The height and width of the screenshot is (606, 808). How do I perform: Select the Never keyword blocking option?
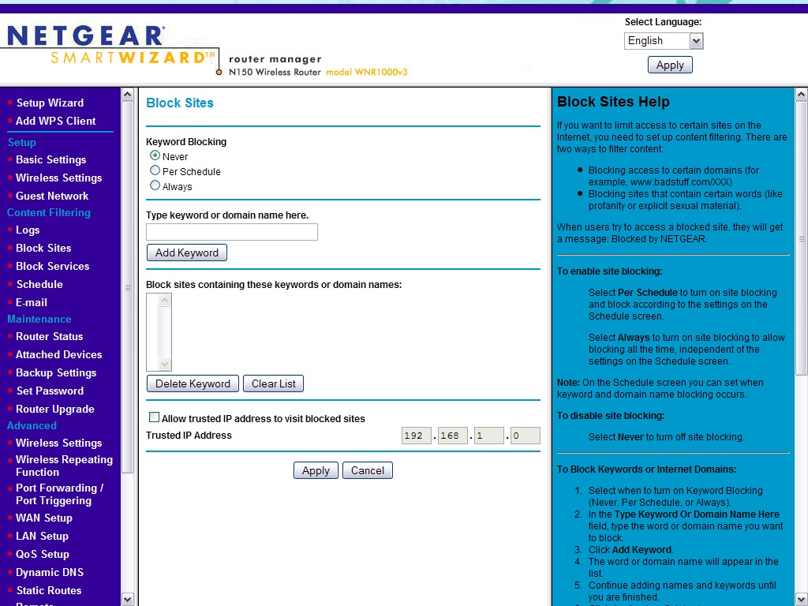[x=154, y=156]
